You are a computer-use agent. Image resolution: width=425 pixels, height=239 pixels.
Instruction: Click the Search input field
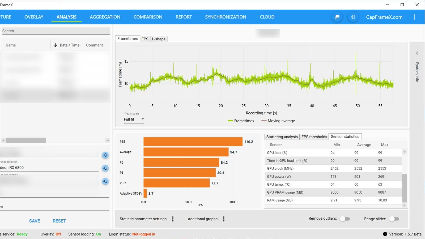(55, 31)
